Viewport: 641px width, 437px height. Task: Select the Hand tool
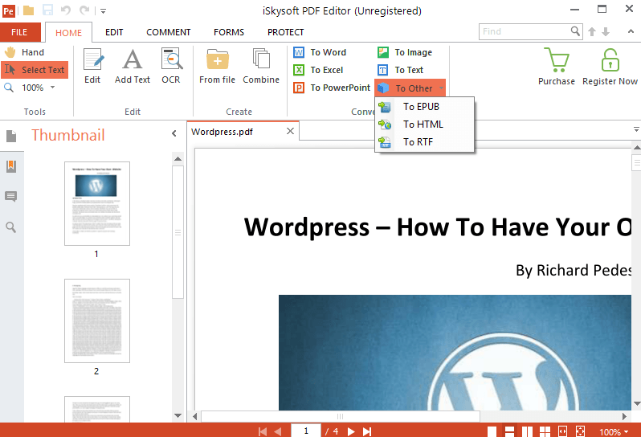25,52
